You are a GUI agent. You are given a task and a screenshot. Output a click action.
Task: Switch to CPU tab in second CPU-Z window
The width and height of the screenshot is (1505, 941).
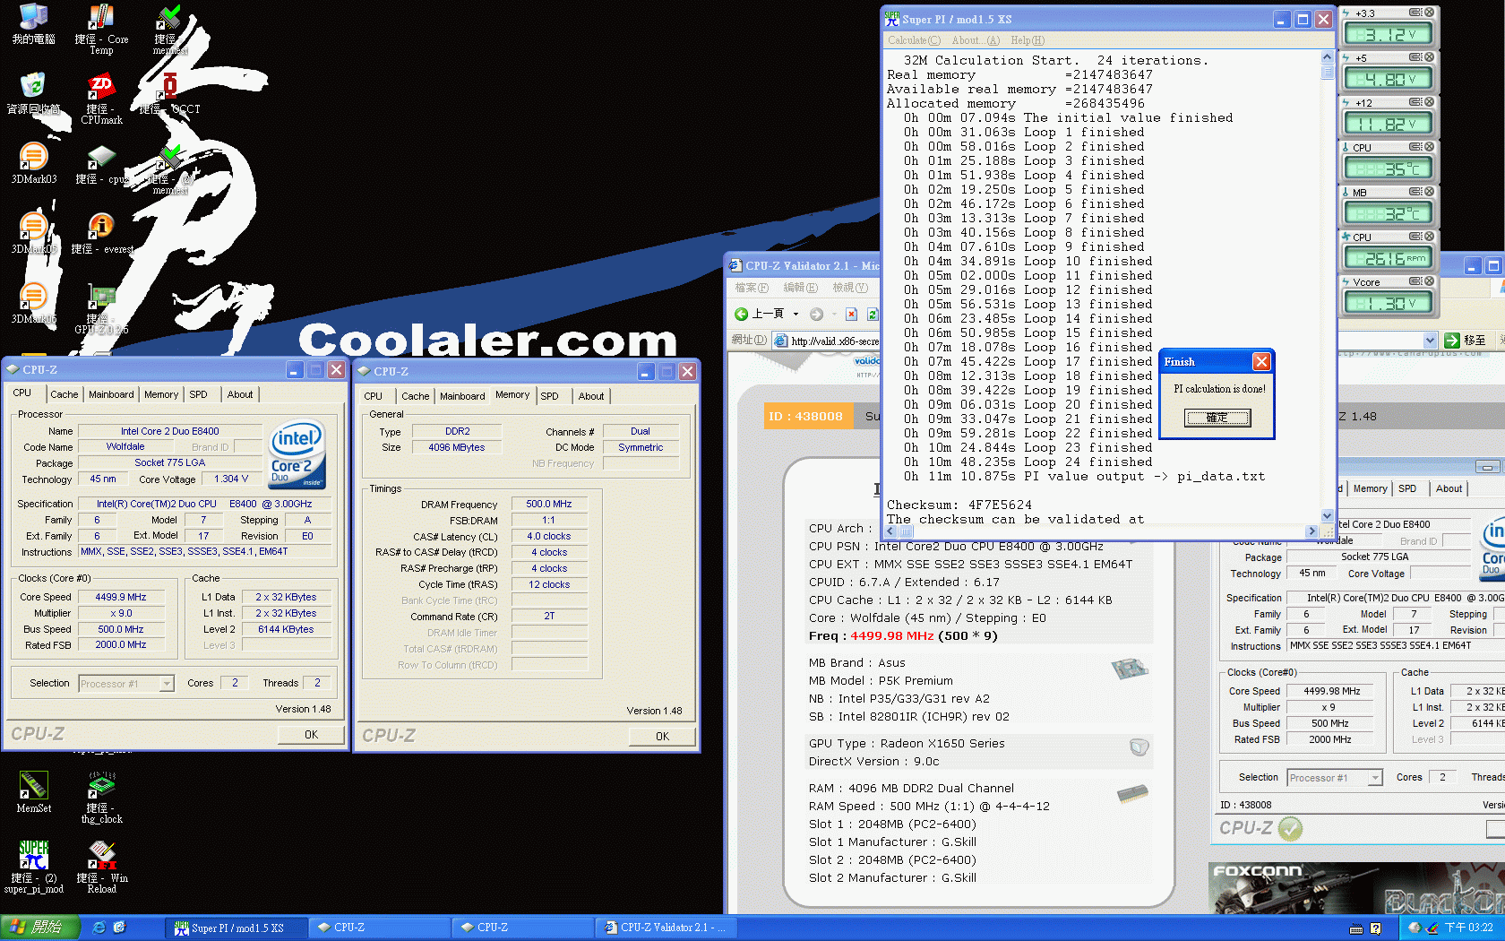click(x=373, y=396)
